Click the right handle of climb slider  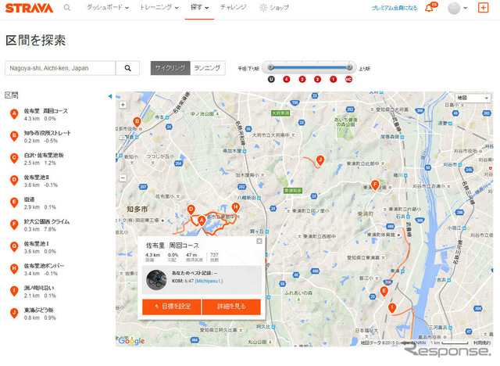click(349, 67)
